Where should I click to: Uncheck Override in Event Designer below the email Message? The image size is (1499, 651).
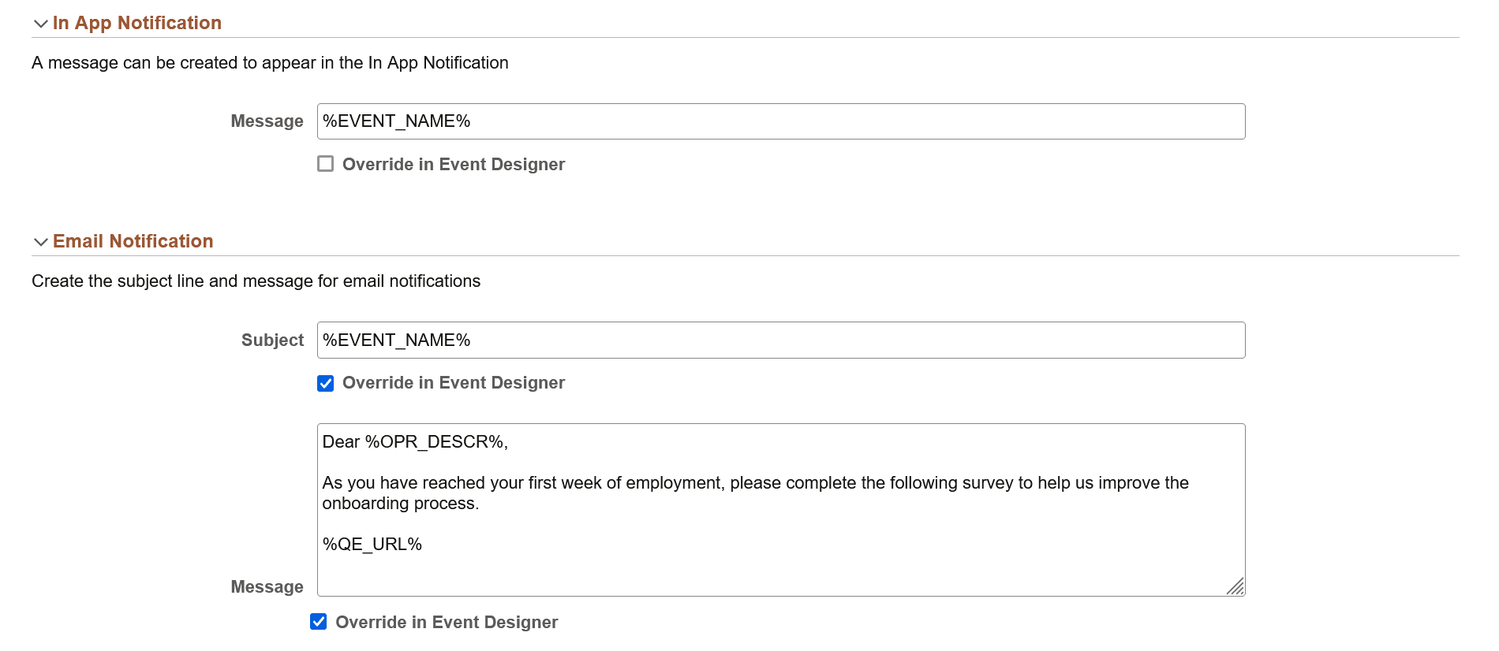coord(318,622)
